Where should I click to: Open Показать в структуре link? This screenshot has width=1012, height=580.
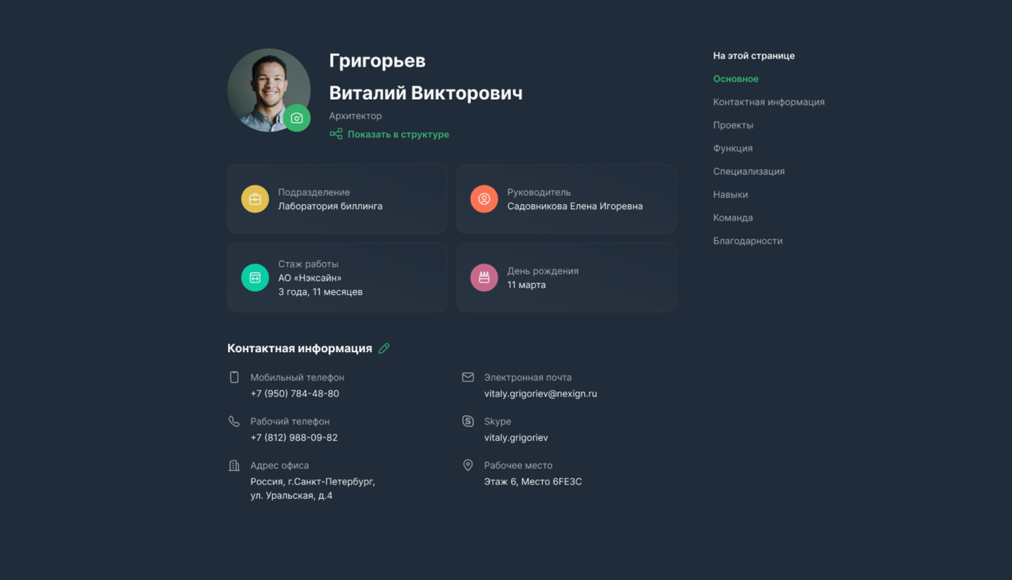click(398, 134)
